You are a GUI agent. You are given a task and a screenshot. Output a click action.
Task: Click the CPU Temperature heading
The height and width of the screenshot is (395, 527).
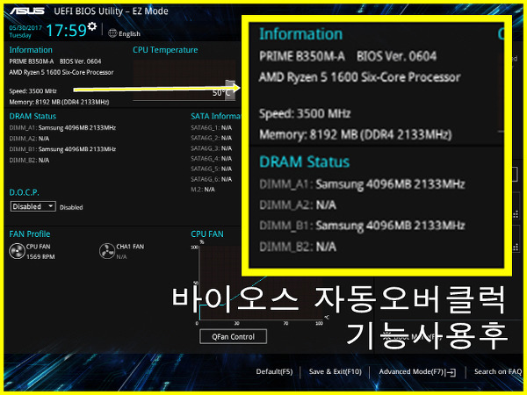(165, 50)
